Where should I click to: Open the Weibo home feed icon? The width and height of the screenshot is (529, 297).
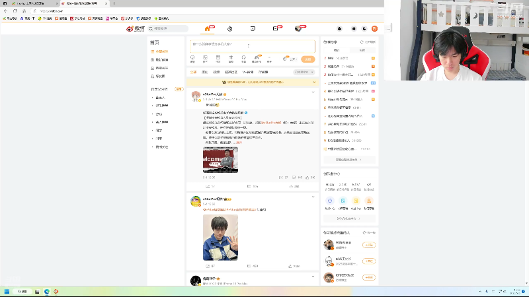(207, 29)
